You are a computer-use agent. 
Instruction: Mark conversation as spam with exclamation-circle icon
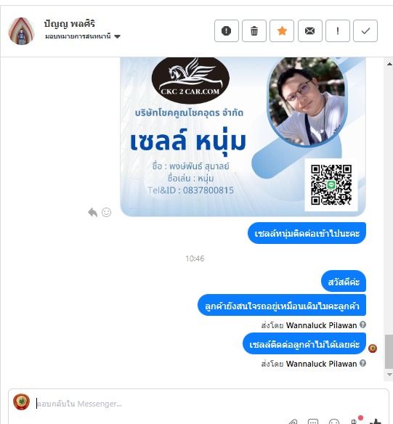point(227,30)
